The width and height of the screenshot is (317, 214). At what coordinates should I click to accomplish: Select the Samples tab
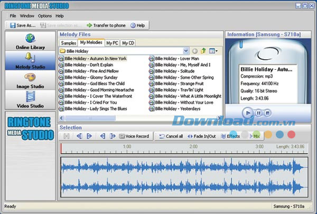click(x=69, y=43)
